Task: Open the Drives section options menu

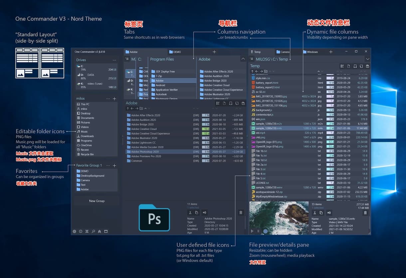Action: pos(114,60)
